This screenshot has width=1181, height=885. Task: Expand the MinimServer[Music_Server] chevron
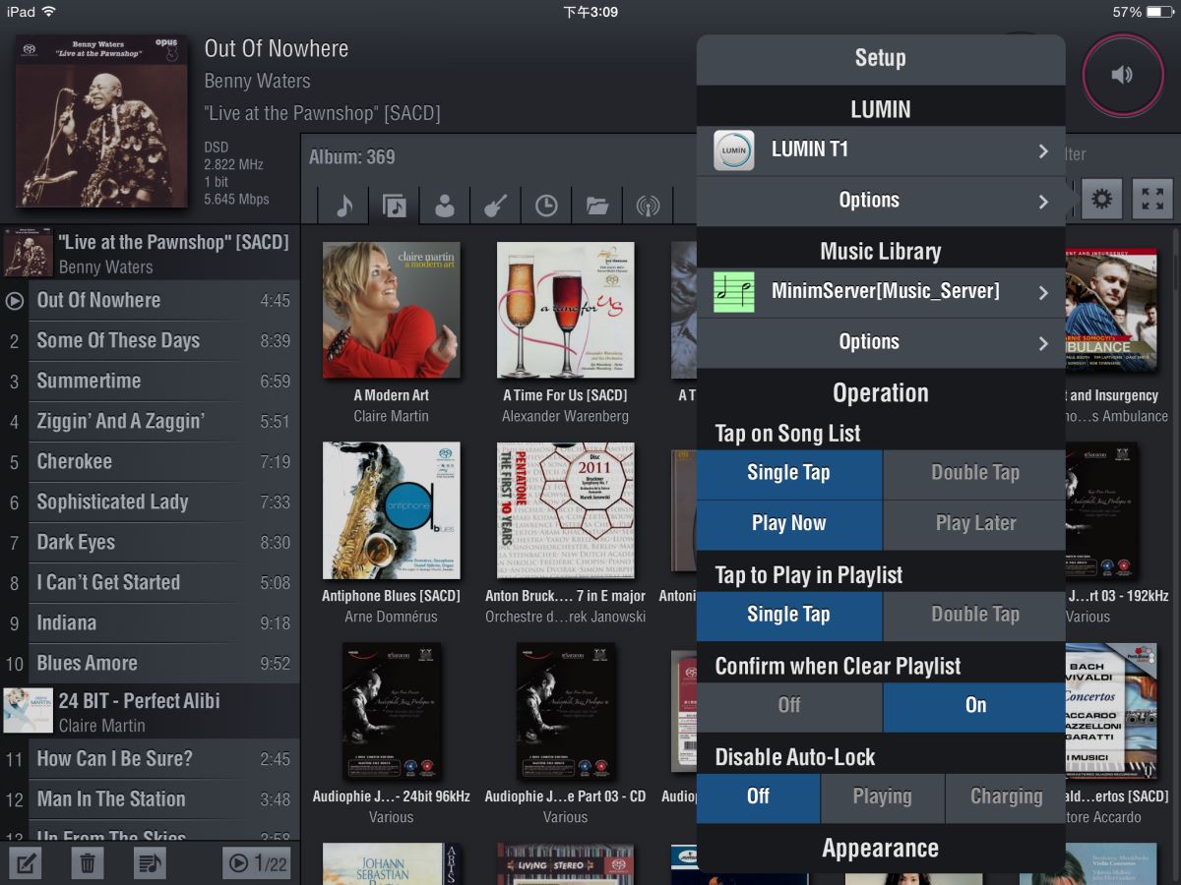(1043, 292)
